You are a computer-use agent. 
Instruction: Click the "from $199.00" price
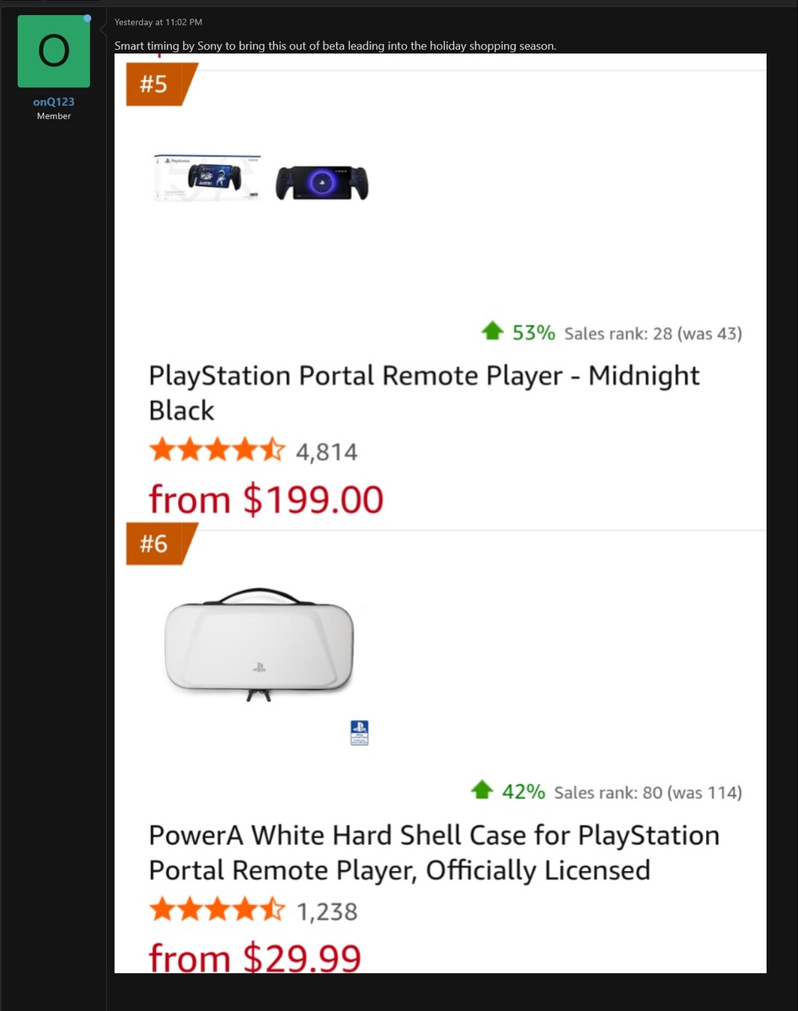pyautogui.click(x=265, y=500)
